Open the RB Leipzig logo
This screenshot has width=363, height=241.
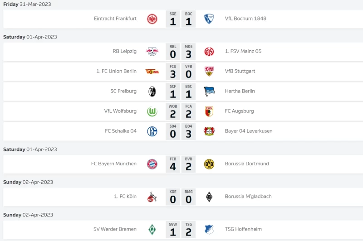[152, 52]
